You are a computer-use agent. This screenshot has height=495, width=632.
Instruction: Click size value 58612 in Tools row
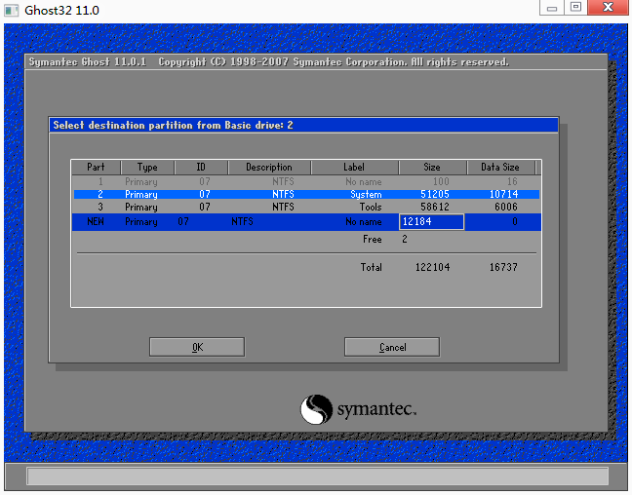435,207
